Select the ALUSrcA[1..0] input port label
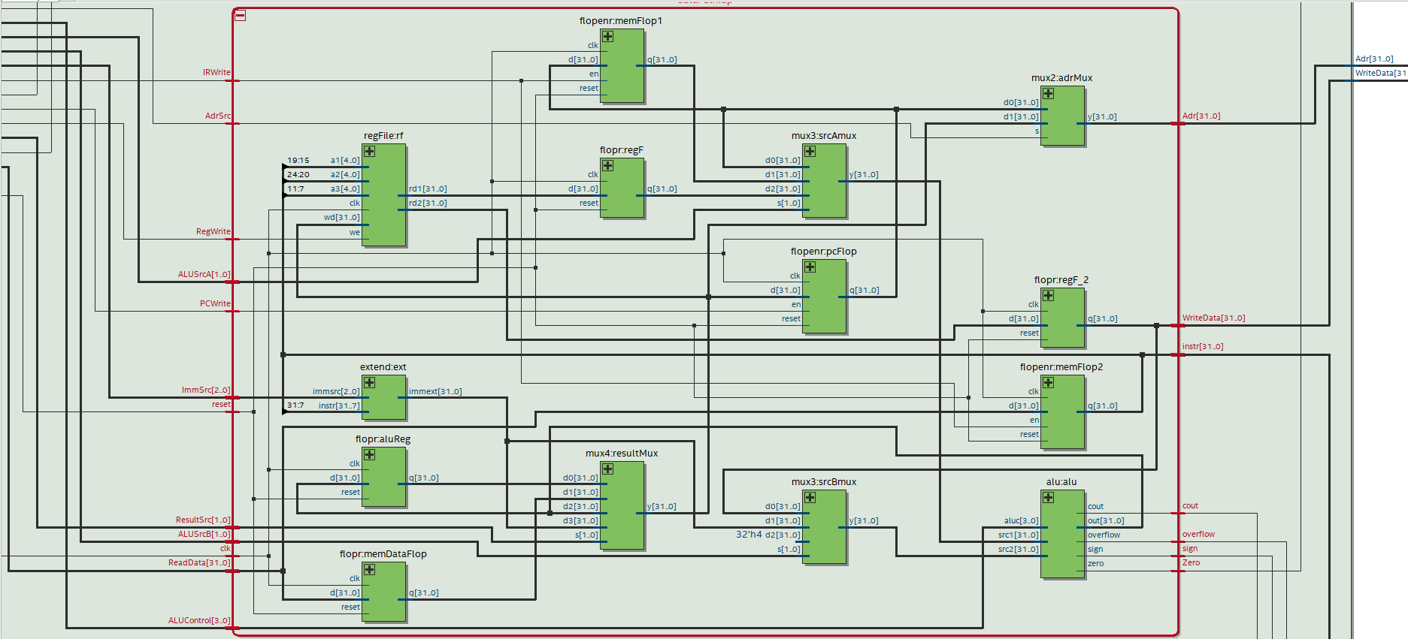 click(x=204, y=275)
